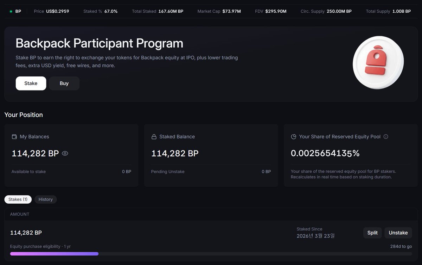Click the Split button on the stake

pos(372,233)
